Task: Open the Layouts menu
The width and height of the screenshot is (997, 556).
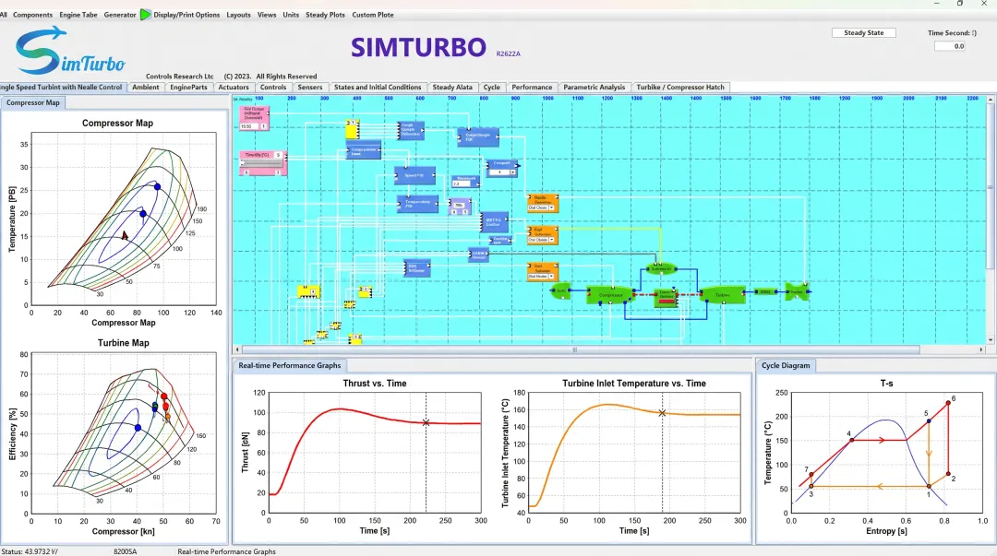Action: click(238, 15)
